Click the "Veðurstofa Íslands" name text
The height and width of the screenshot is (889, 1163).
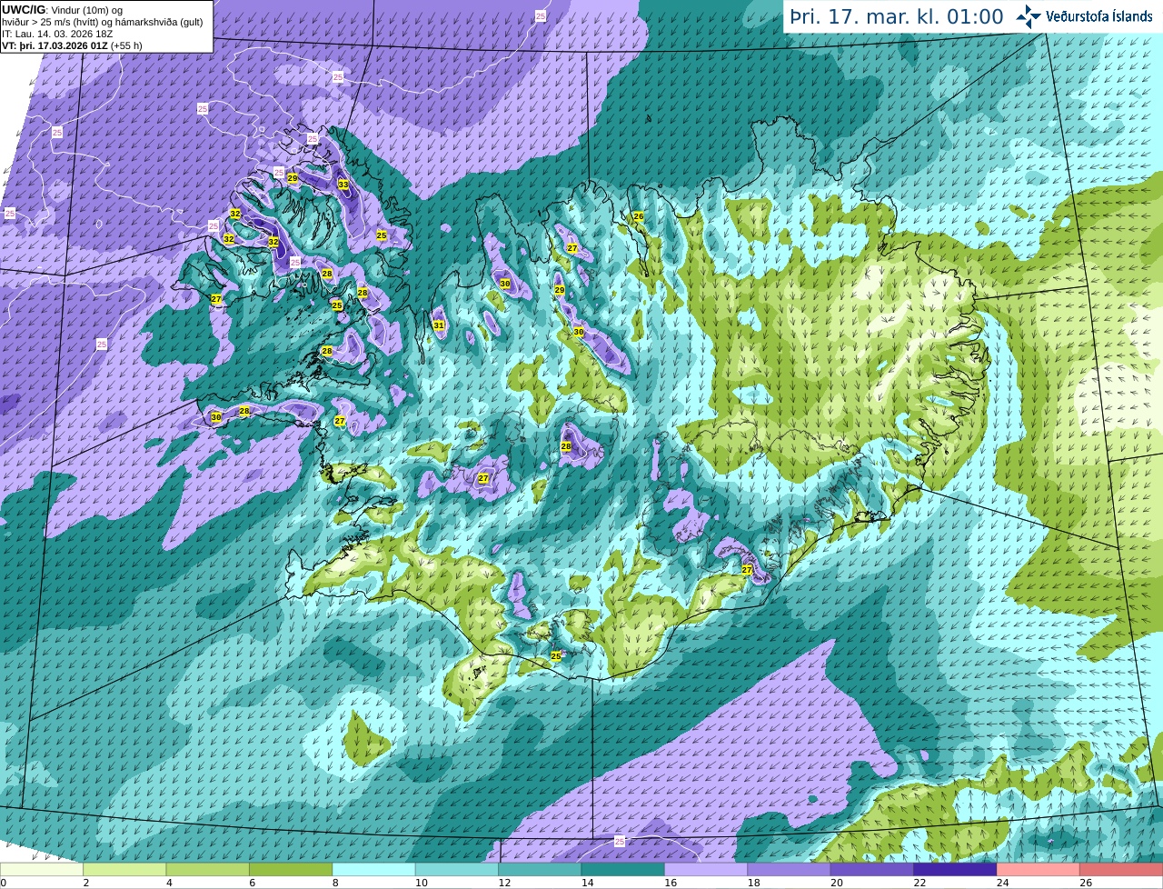(1099, 16)
